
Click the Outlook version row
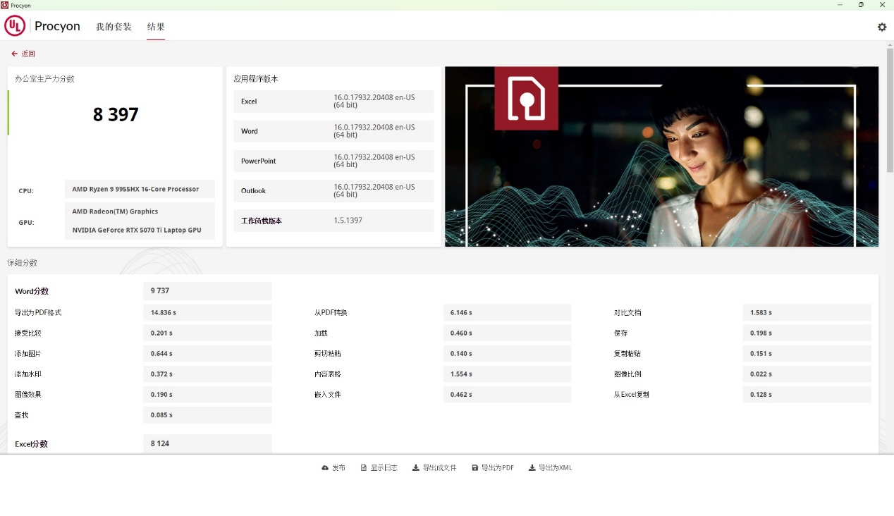(333, 191)
